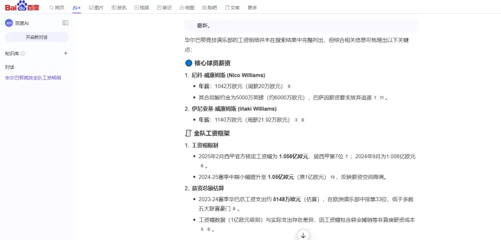
Task: Open the 文库 tab
Action: point(232,7)
